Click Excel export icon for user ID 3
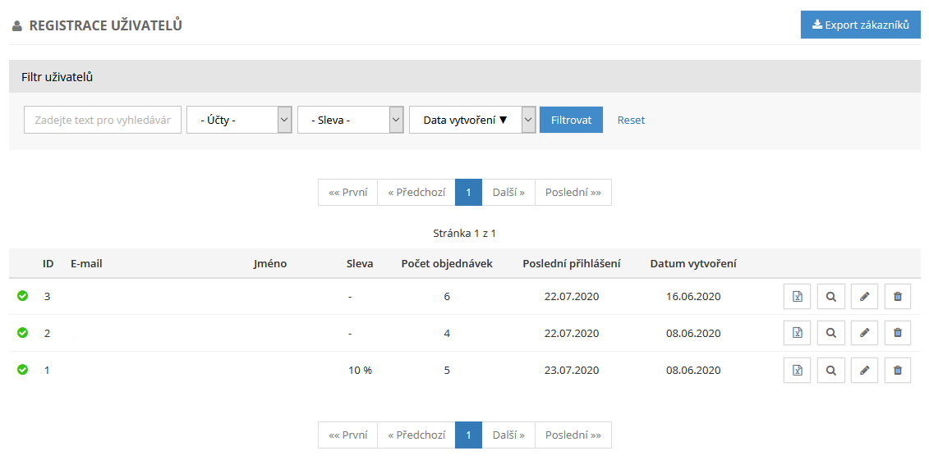This screenshot has height=460, width=929. tap(797, 296)
